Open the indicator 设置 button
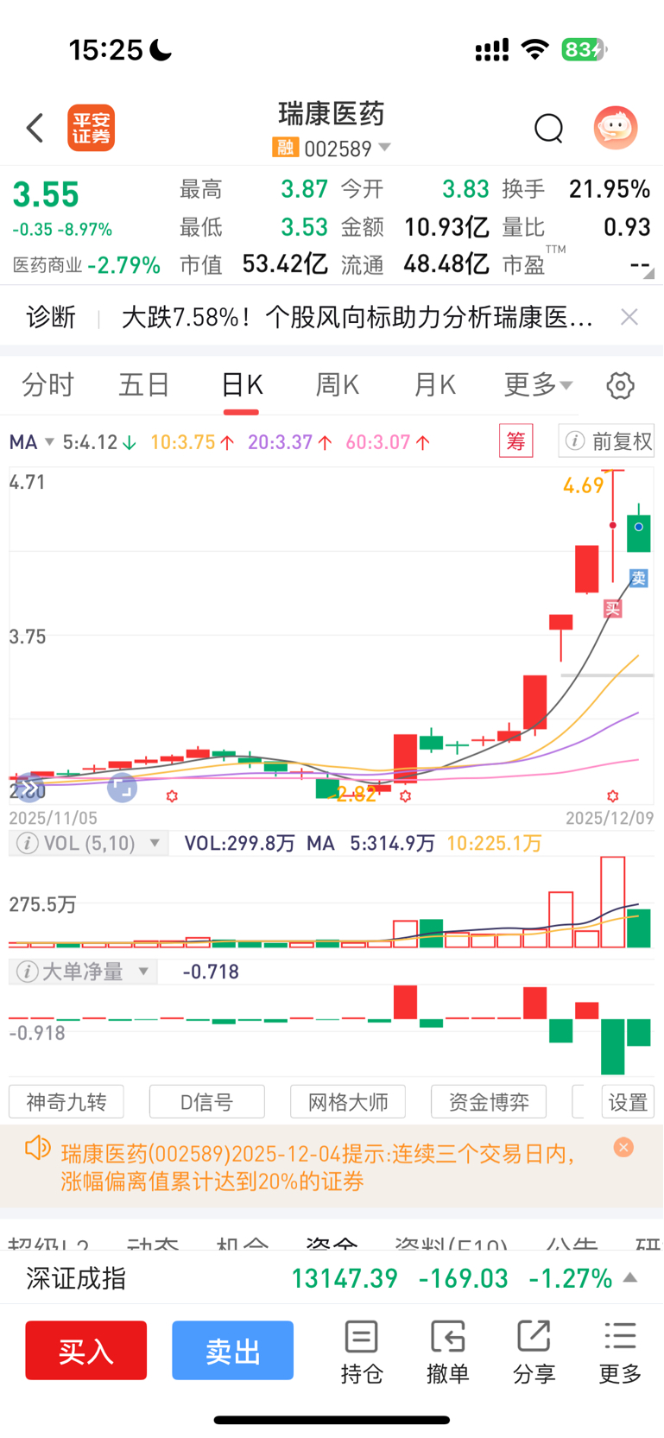The image size is (664, 1438). (x=628, y=1102)
